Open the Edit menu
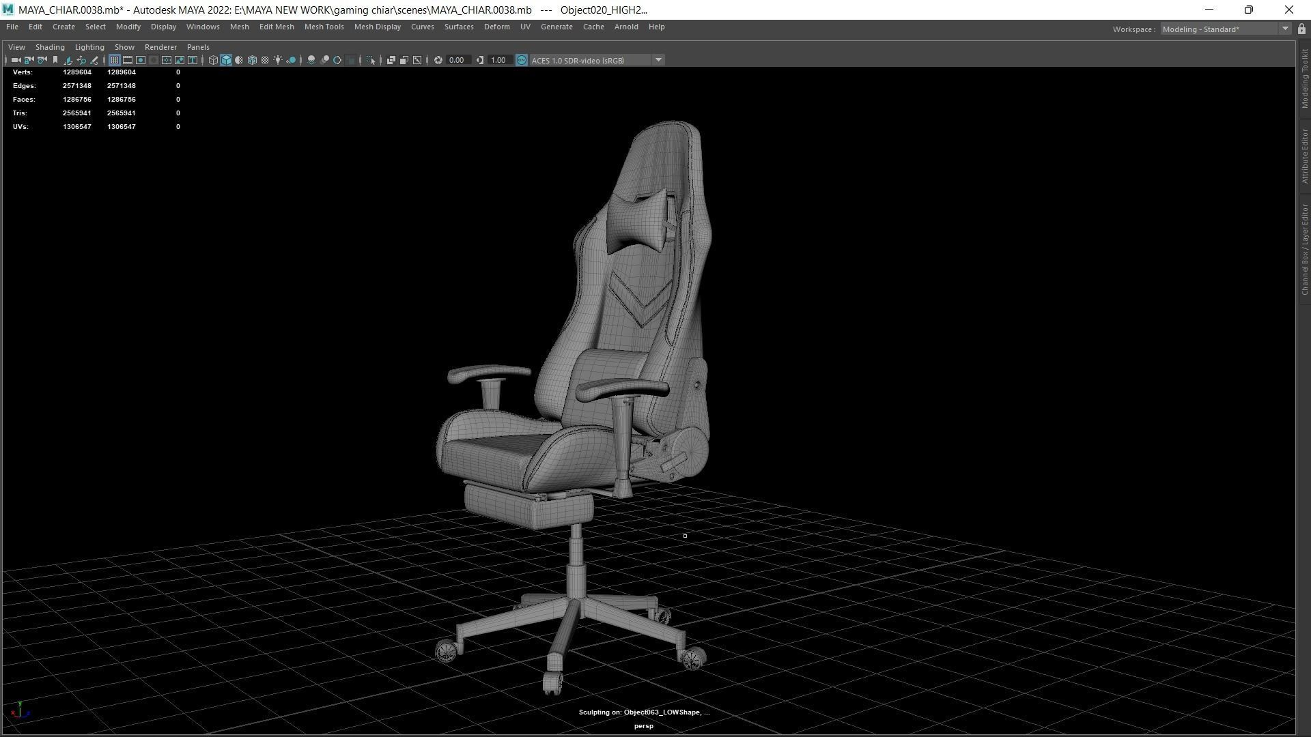Viewport: 1311px width, 737px height. (36, 27)
